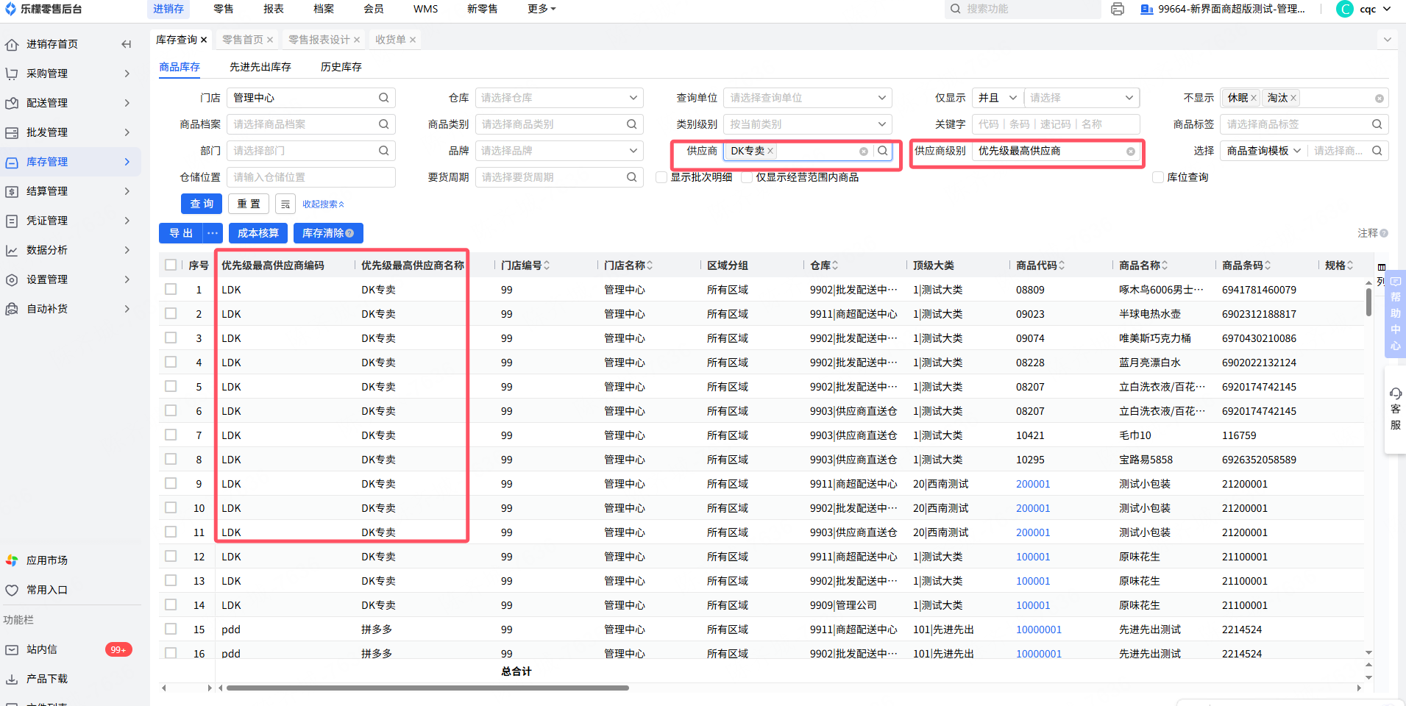Collapse the left sidebar menu
The image size is (1406, 706).
click(x=127, y=44)
